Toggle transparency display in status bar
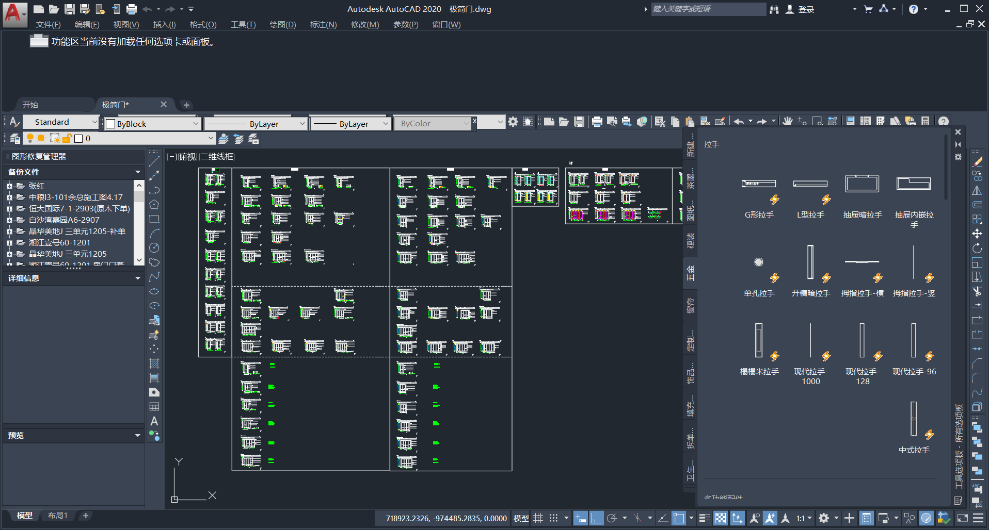 point(720,518)
